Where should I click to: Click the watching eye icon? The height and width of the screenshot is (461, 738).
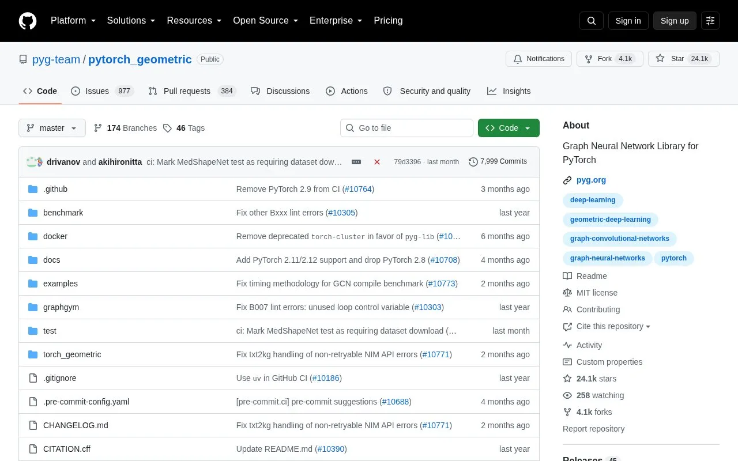[x=567, y=395]
